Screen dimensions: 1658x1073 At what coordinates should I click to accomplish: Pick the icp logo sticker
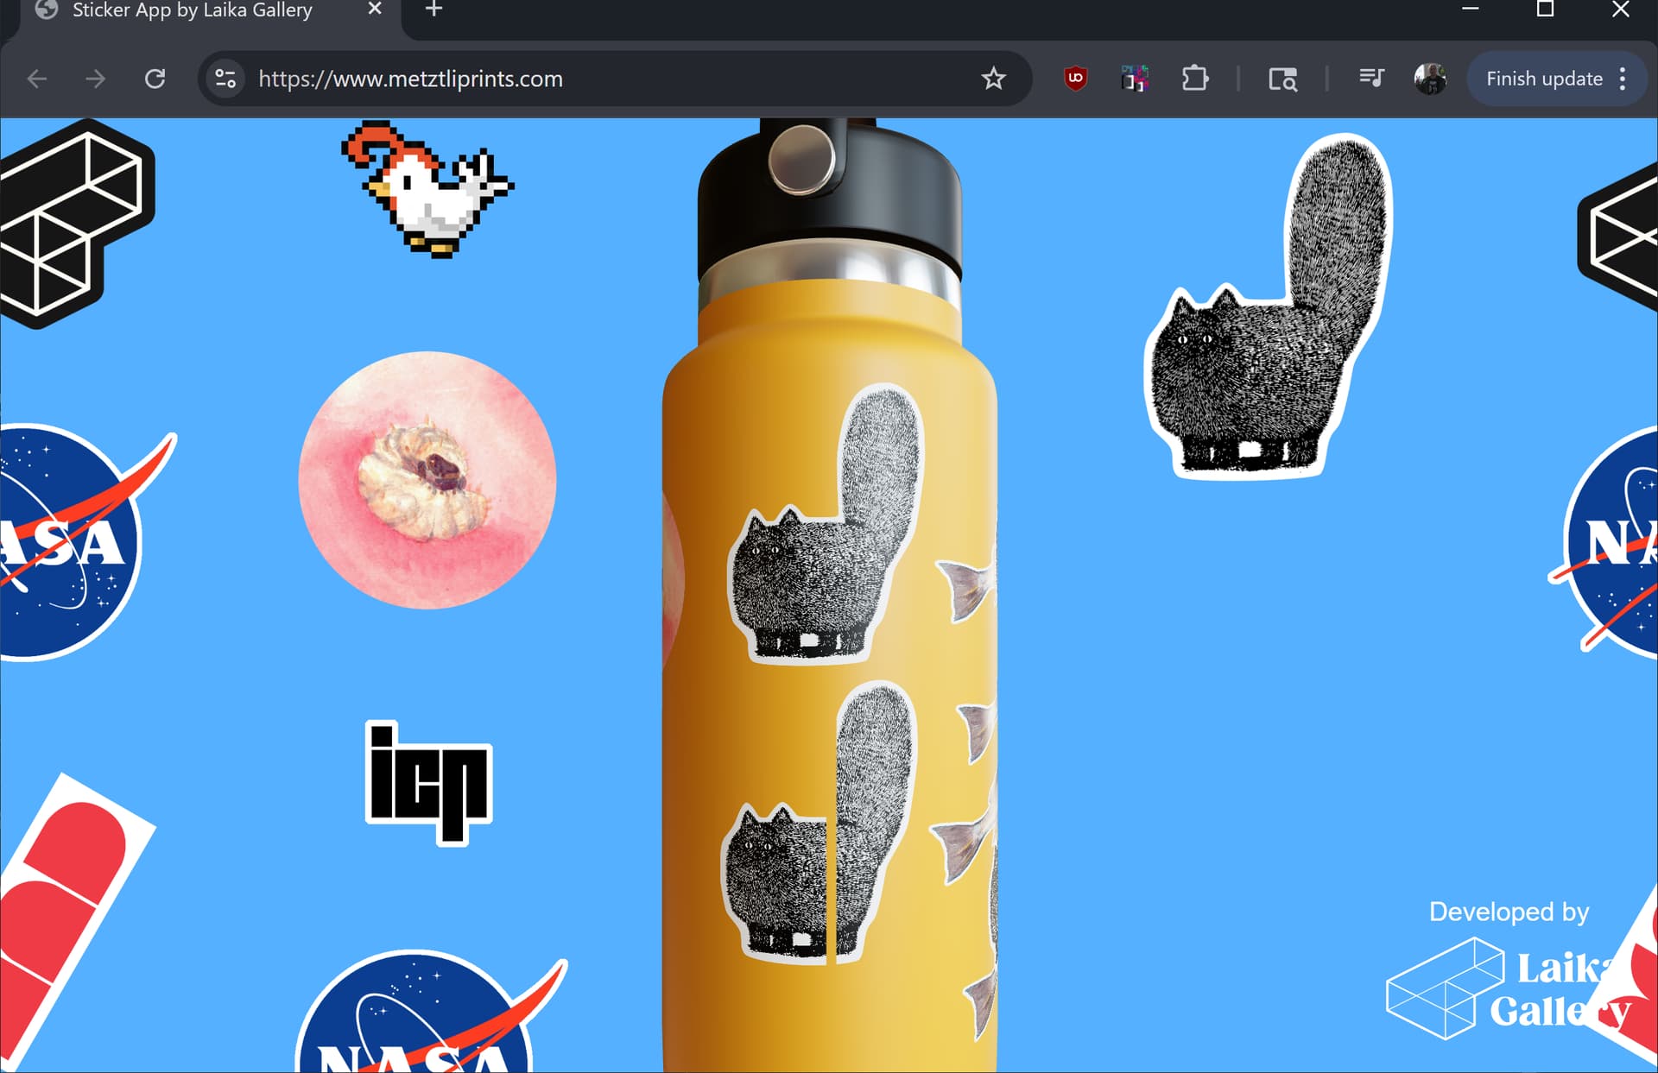click(429, 782)
